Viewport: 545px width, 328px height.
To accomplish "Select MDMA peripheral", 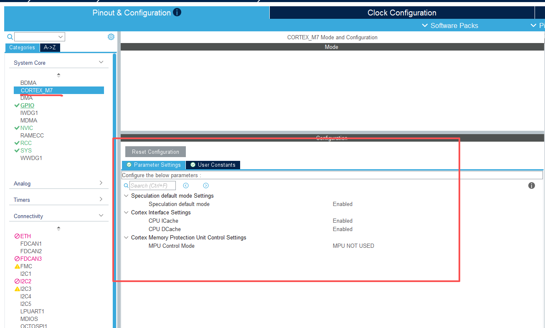I will (x=29, y=120).
